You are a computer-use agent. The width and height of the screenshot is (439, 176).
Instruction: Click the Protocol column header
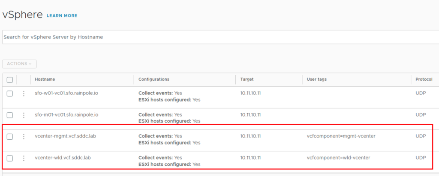click(x=424, y=79)
